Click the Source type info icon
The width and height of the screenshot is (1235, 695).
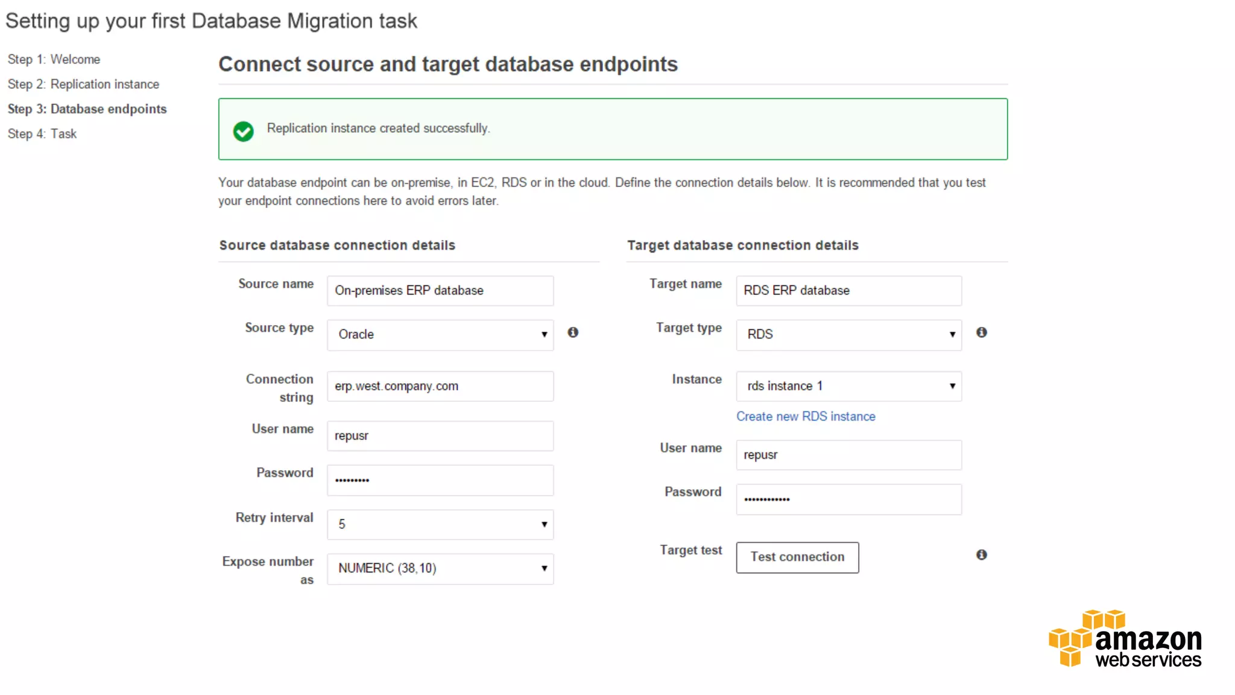pos(573,332)
